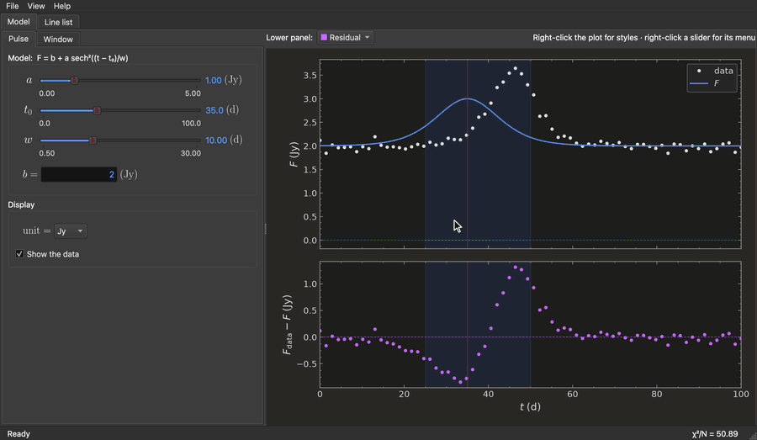Click the F (Jy) axis label of upper plot
757x440 pixels.
pyautogui.click(x=294, y=154)
